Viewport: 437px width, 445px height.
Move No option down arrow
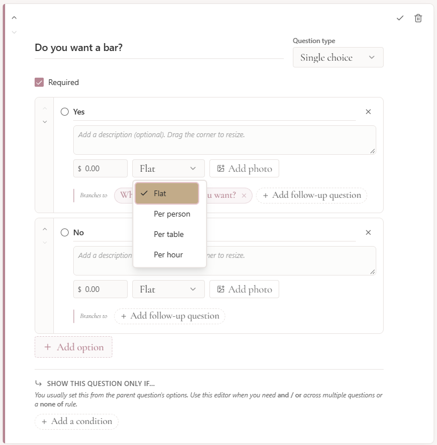45,243
